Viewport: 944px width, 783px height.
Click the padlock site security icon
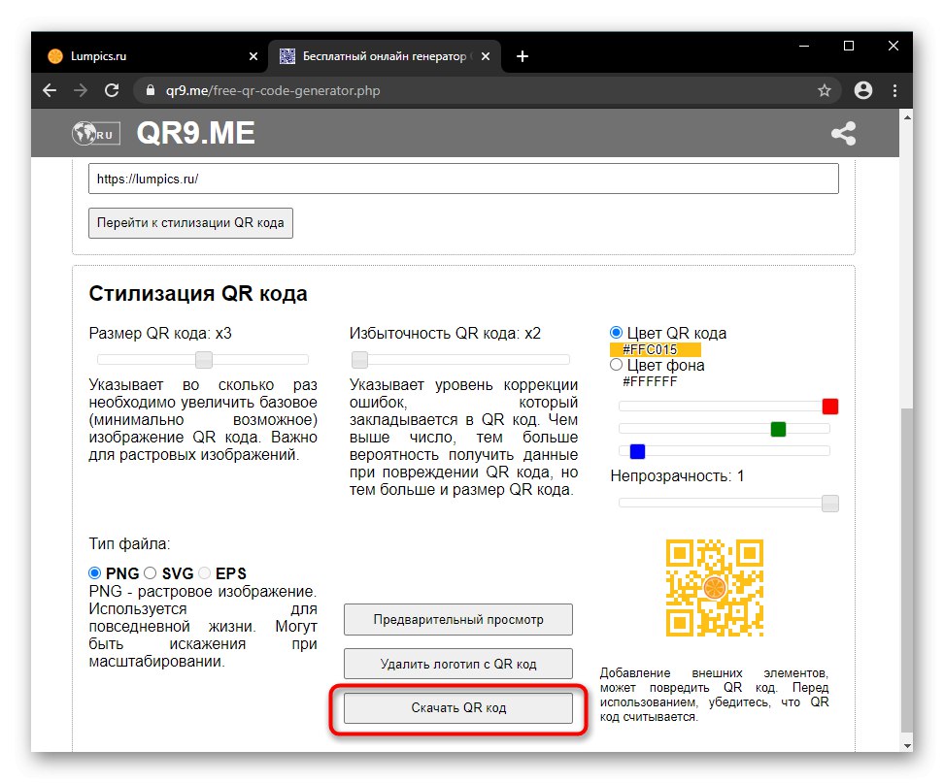click(x=151, y=91)
